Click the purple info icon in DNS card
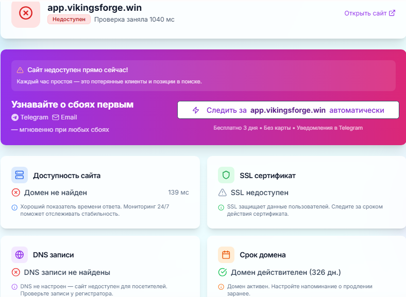The width and height of the screenshot is (406, 297). (x=14, y=287)
